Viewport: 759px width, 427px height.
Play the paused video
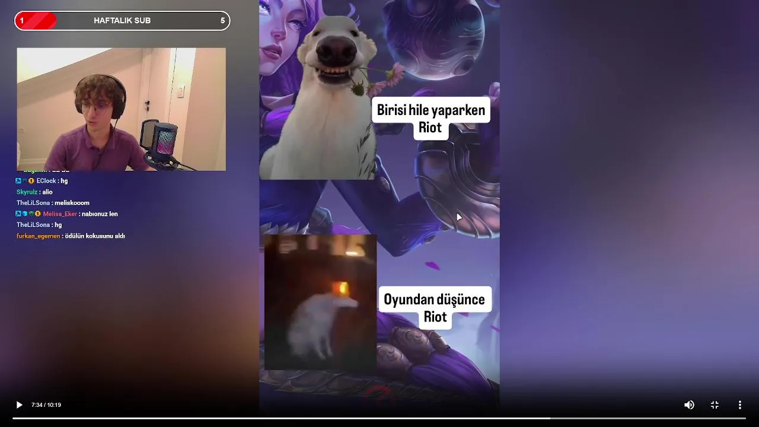click(x=19, y=405)
